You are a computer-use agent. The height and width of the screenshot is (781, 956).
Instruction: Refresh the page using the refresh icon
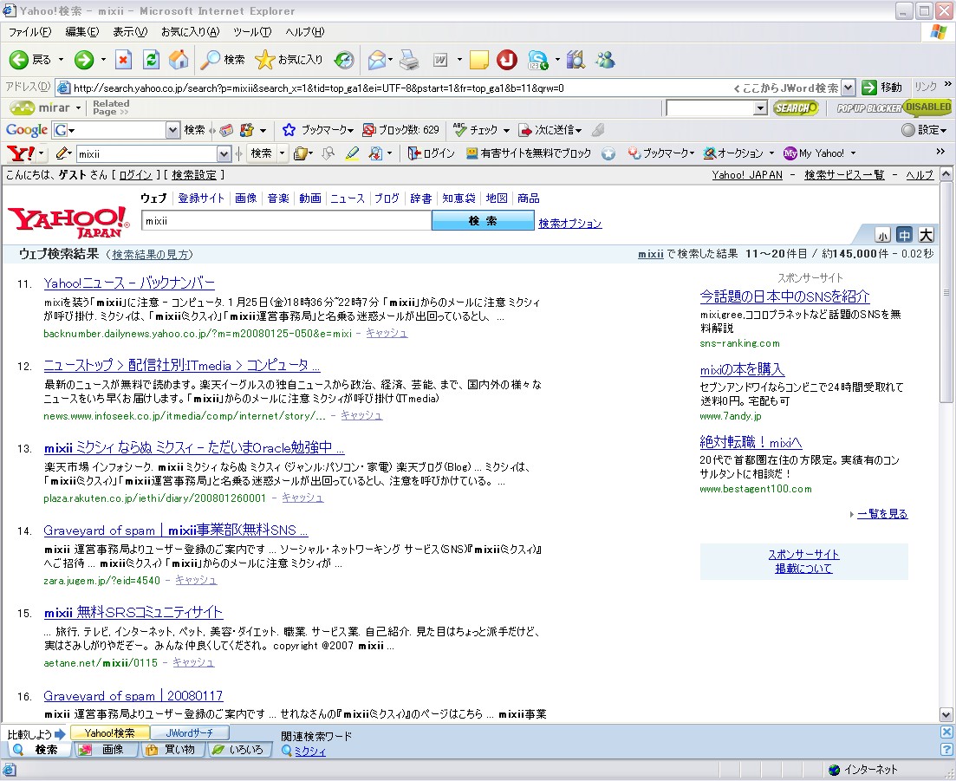click(x=151, y=59)
